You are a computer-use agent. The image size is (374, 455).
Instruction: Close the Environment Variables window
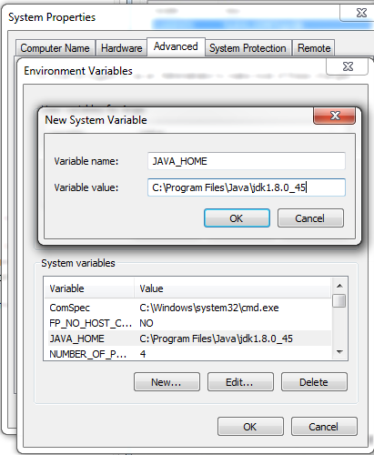click(x=348, y=66)
